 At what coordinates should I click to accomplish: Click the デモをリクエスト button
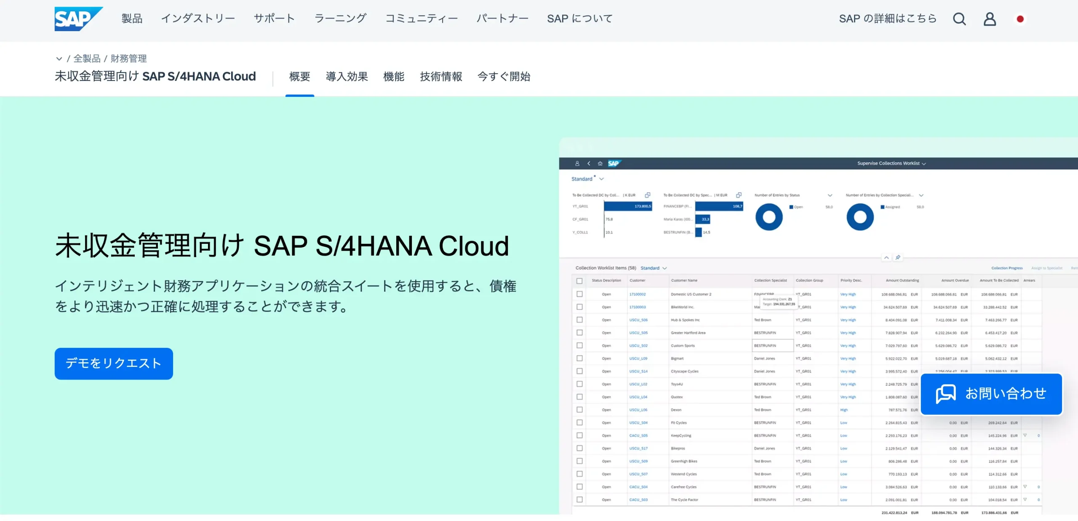click(113, 363)
